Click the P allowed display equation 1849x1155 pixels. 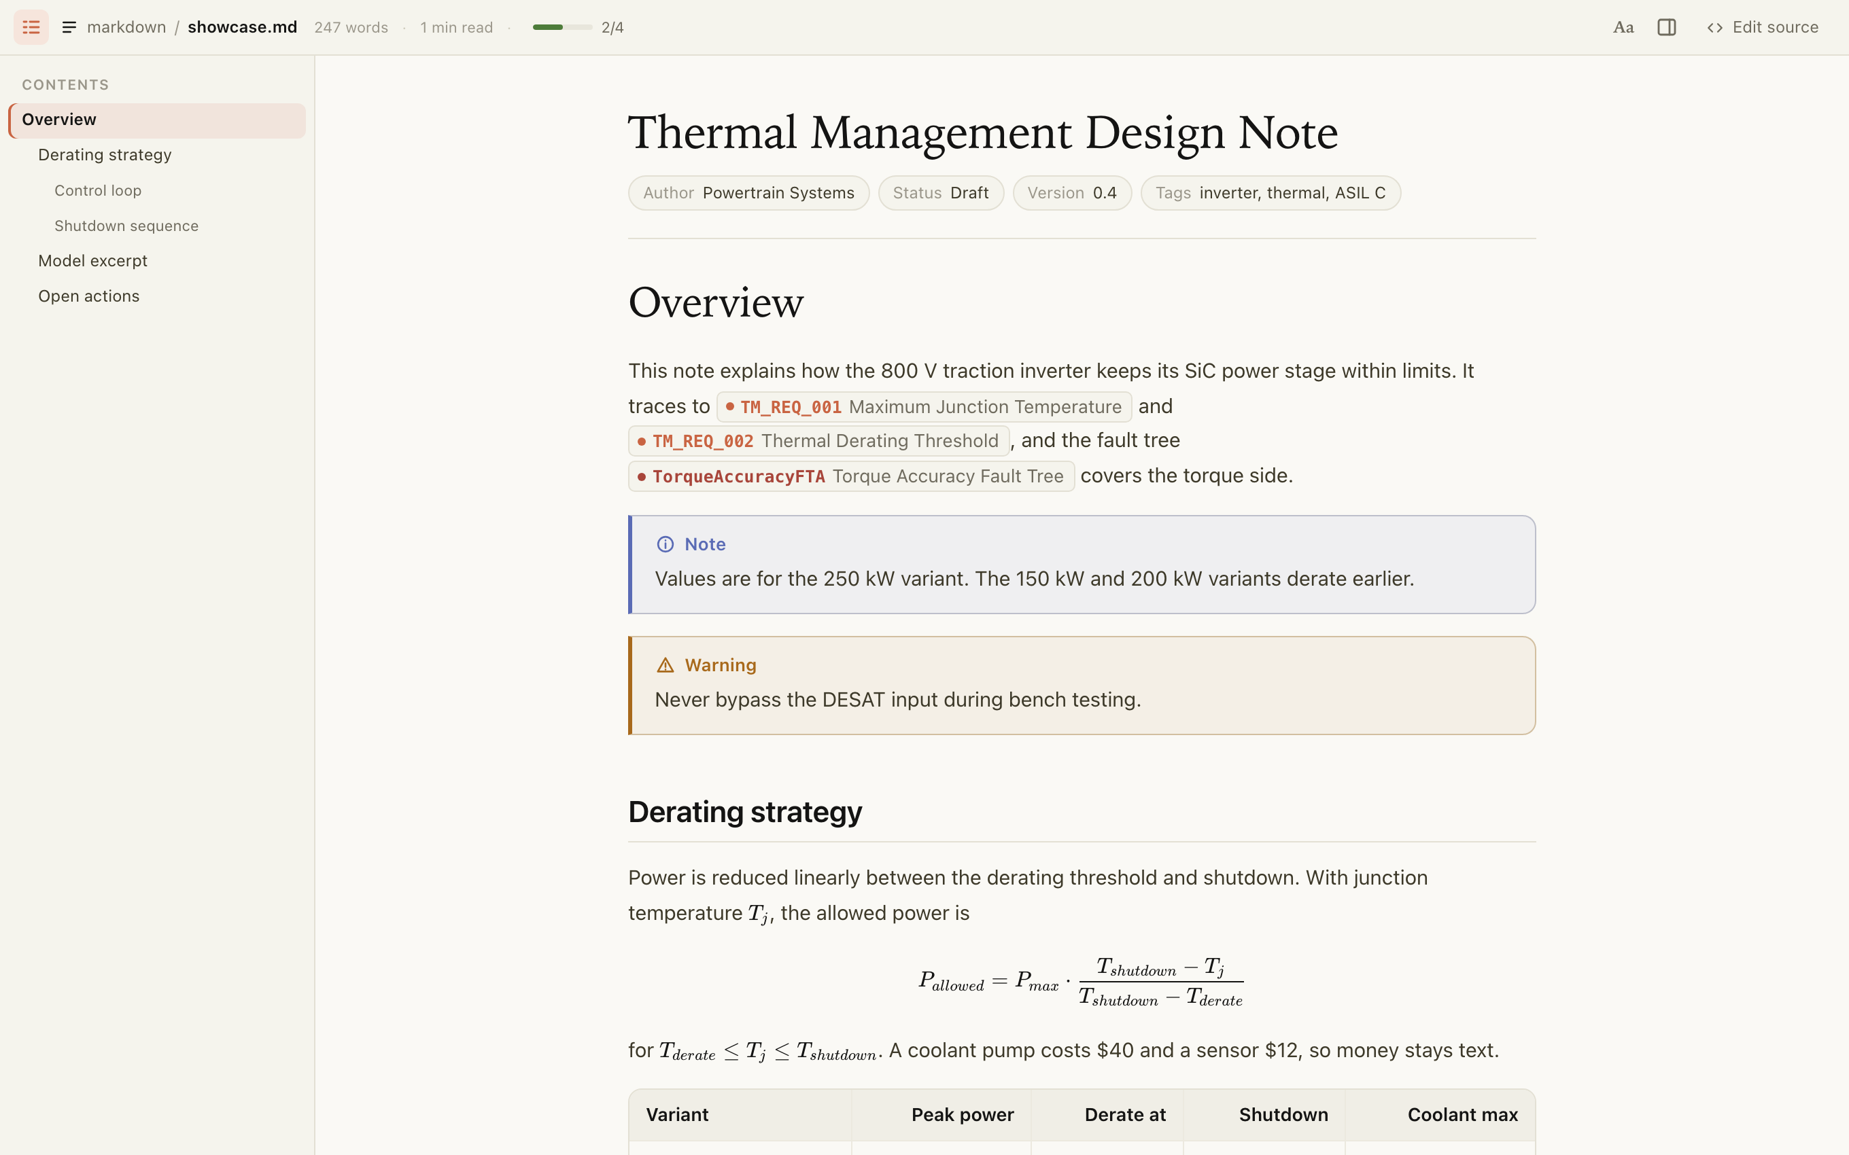(1081, 982)
